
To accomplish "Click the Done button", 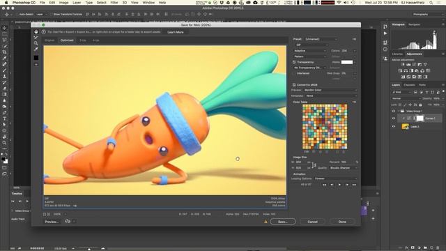I will coord(342,222).
